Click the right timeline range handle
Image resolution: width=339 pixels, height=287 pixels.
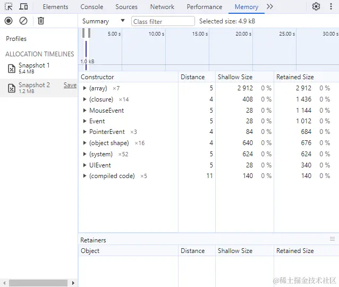tap(89, 33)
